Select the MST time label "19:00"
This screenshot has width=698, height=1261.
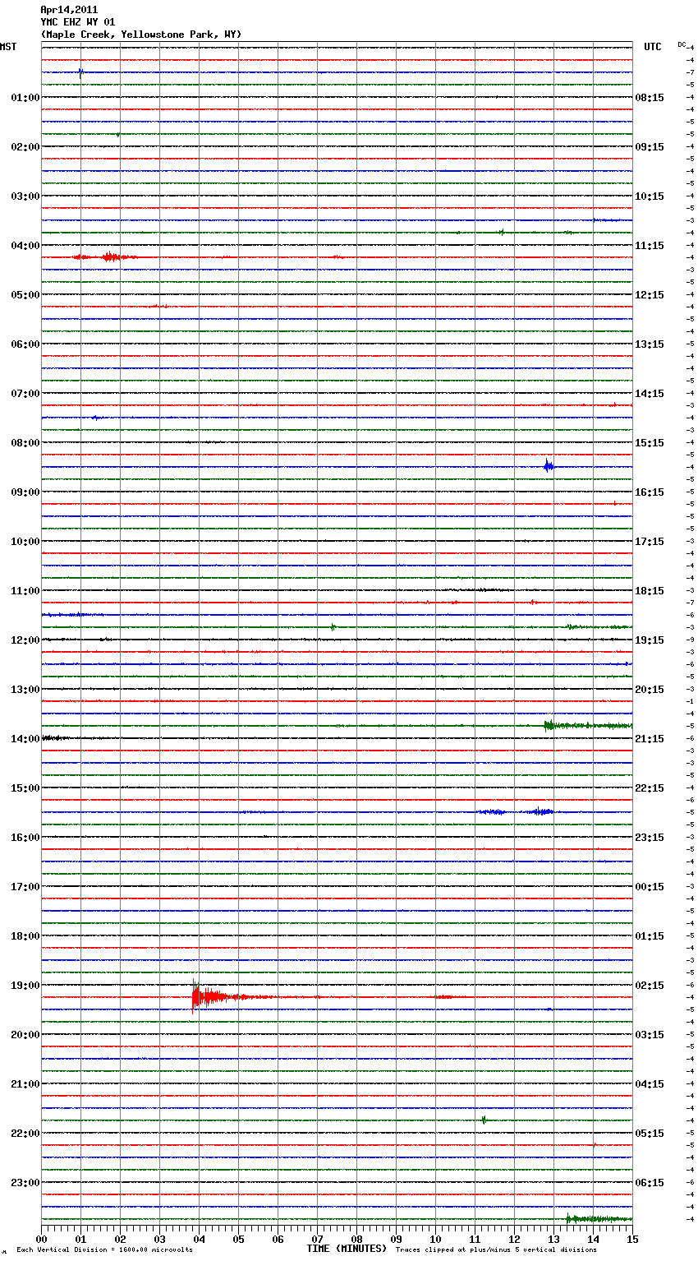(25, 986)
